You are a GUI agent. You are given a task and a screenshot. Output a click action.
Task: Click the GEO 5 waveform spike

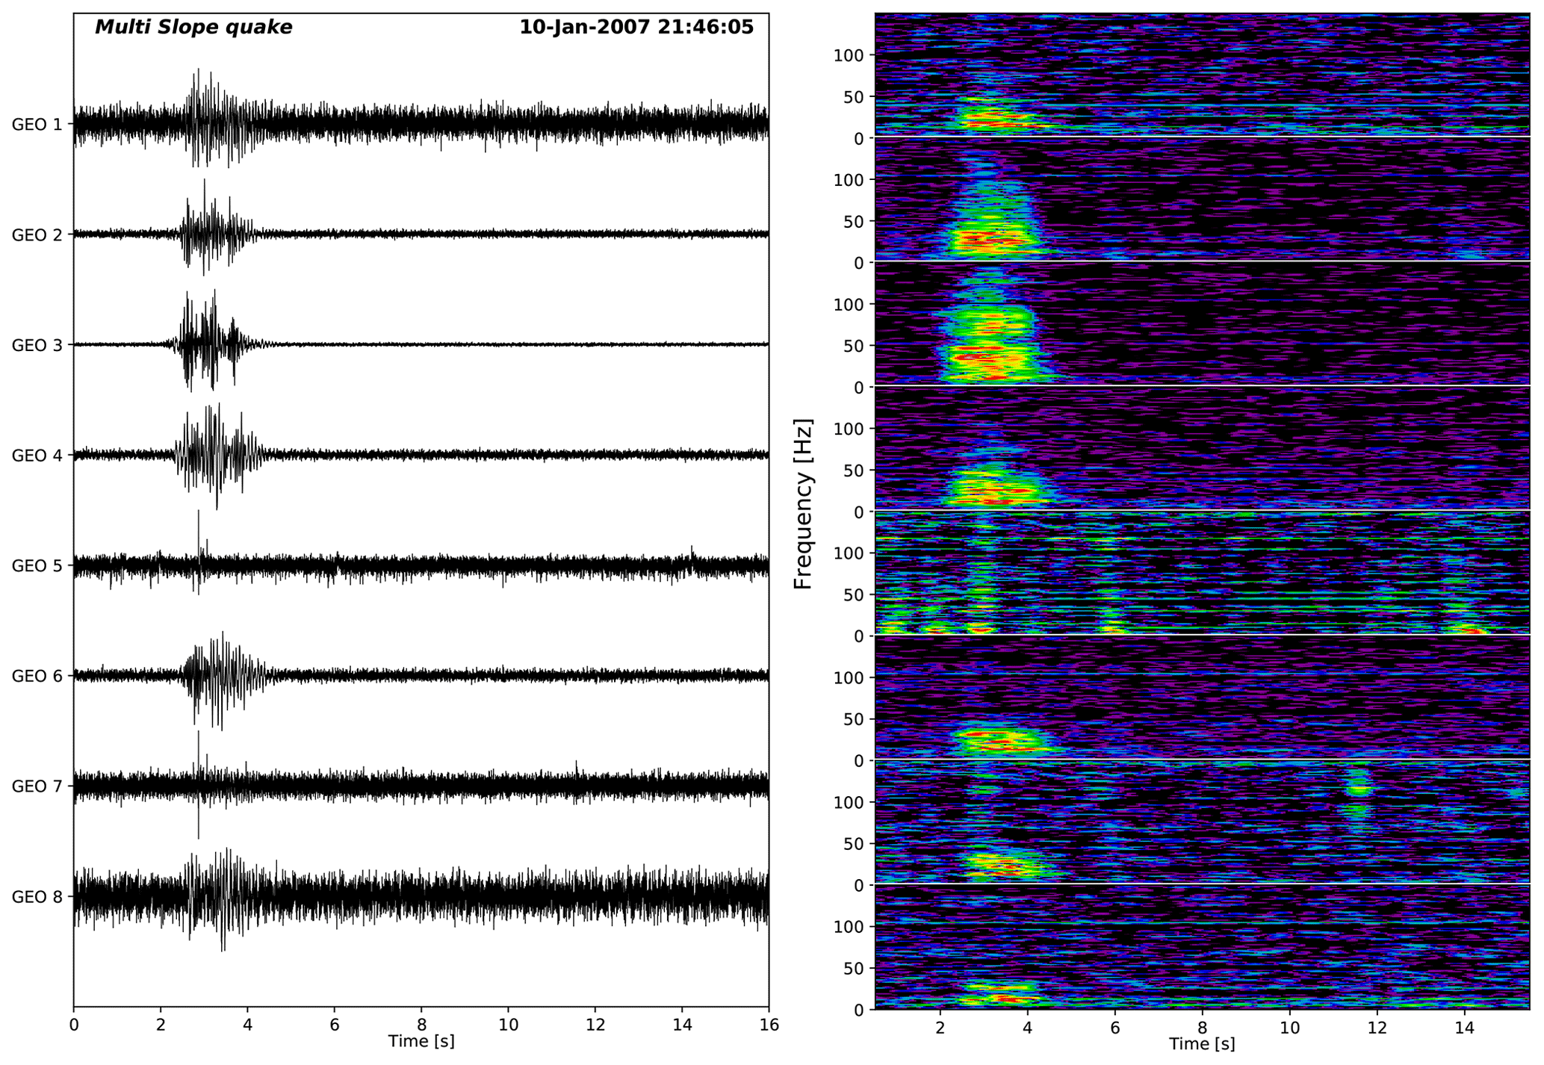(199, 530)
